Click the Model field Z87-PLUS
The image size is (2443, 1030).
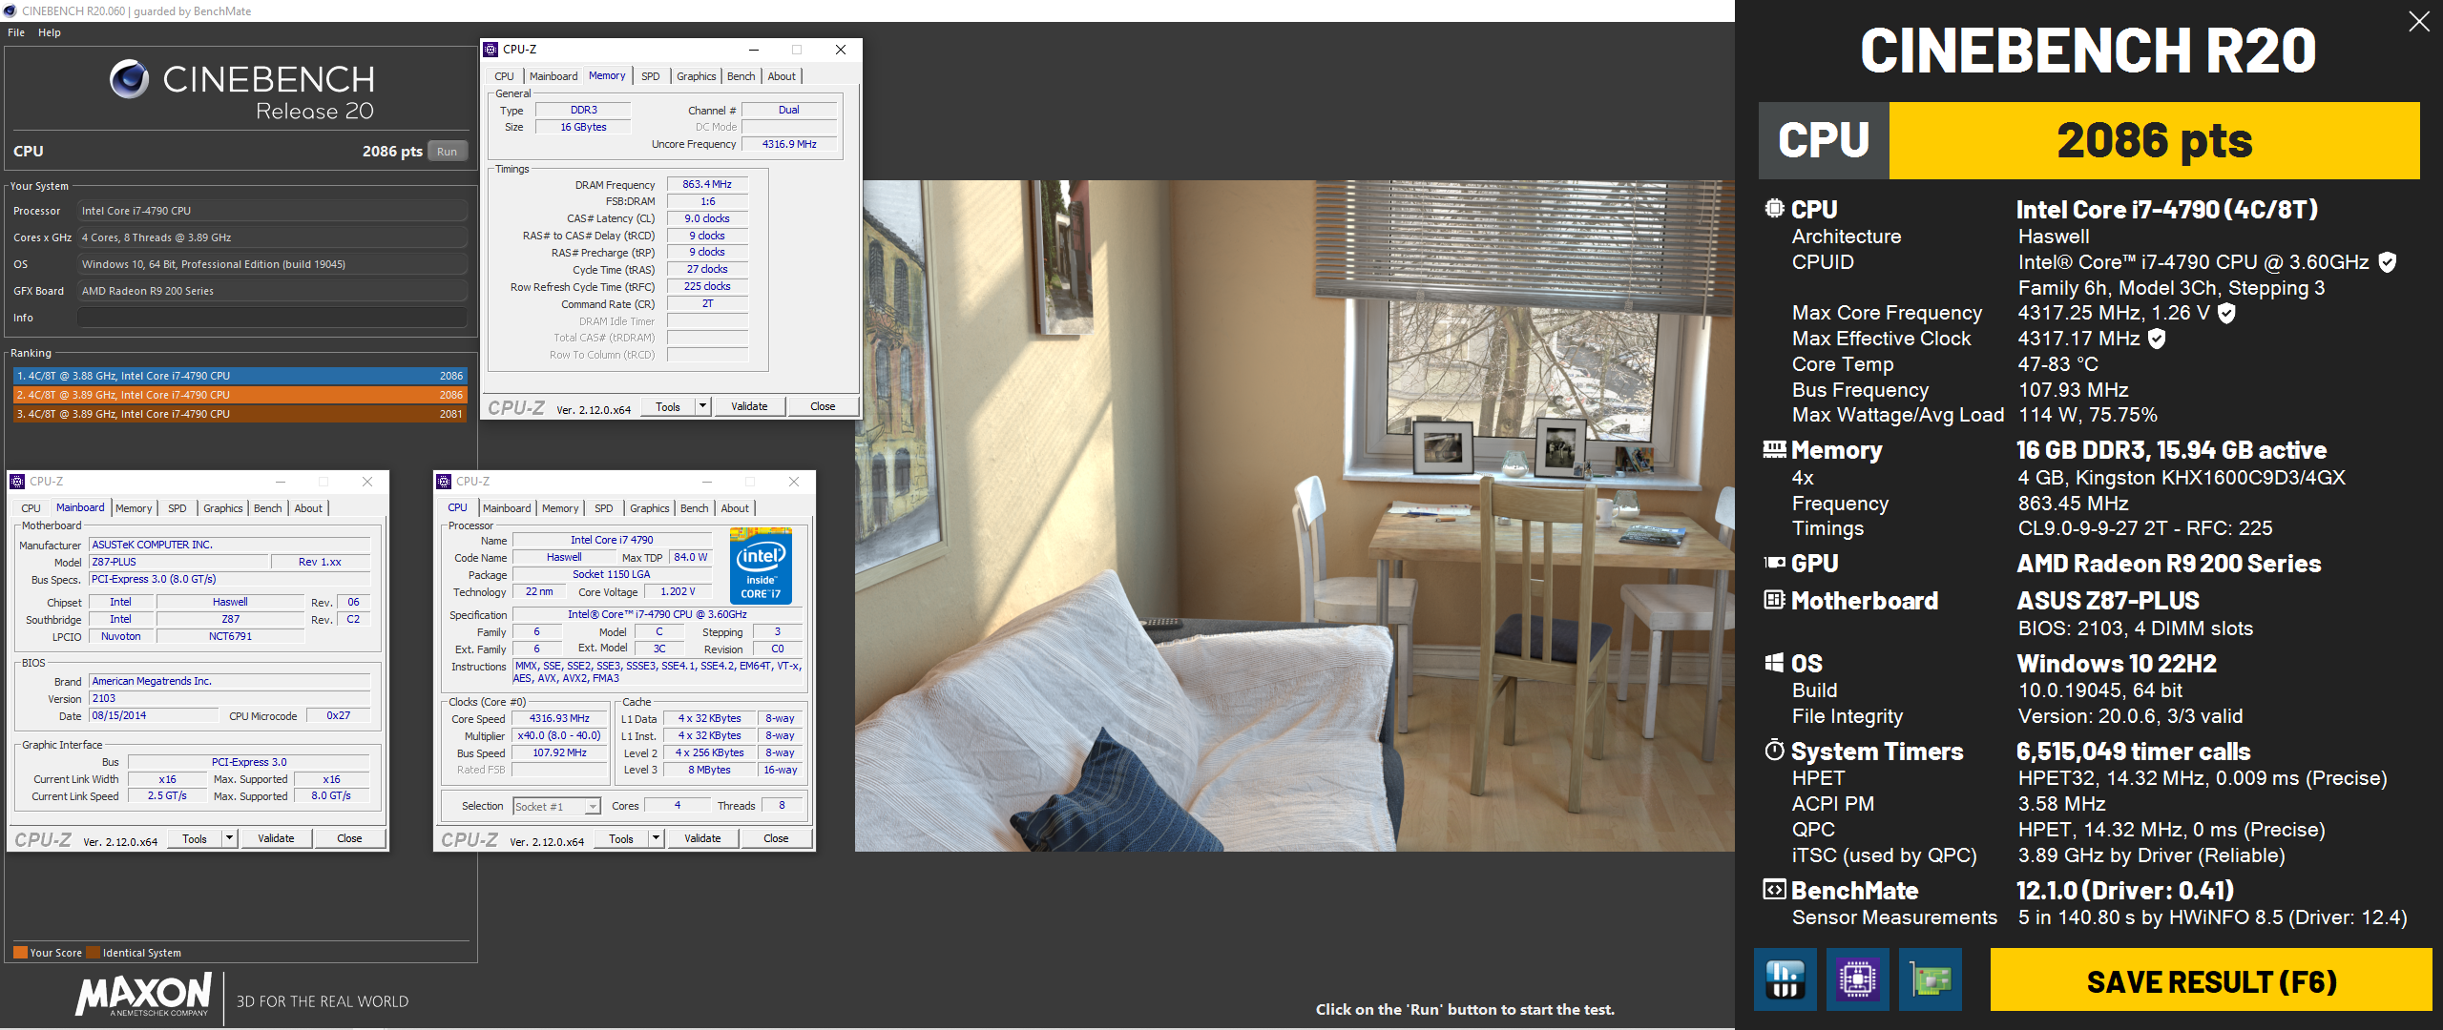[178, 562]
